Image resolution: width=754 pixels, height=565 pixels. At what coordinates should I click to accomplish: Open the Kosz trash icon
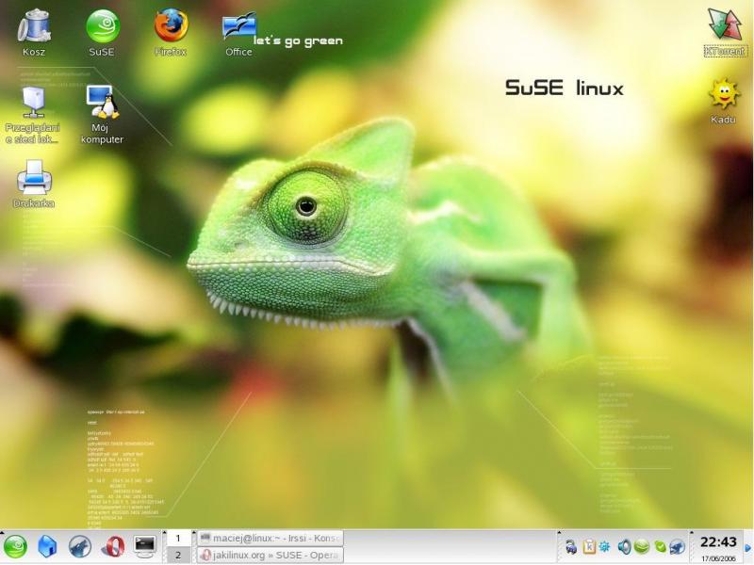point(35,24)
